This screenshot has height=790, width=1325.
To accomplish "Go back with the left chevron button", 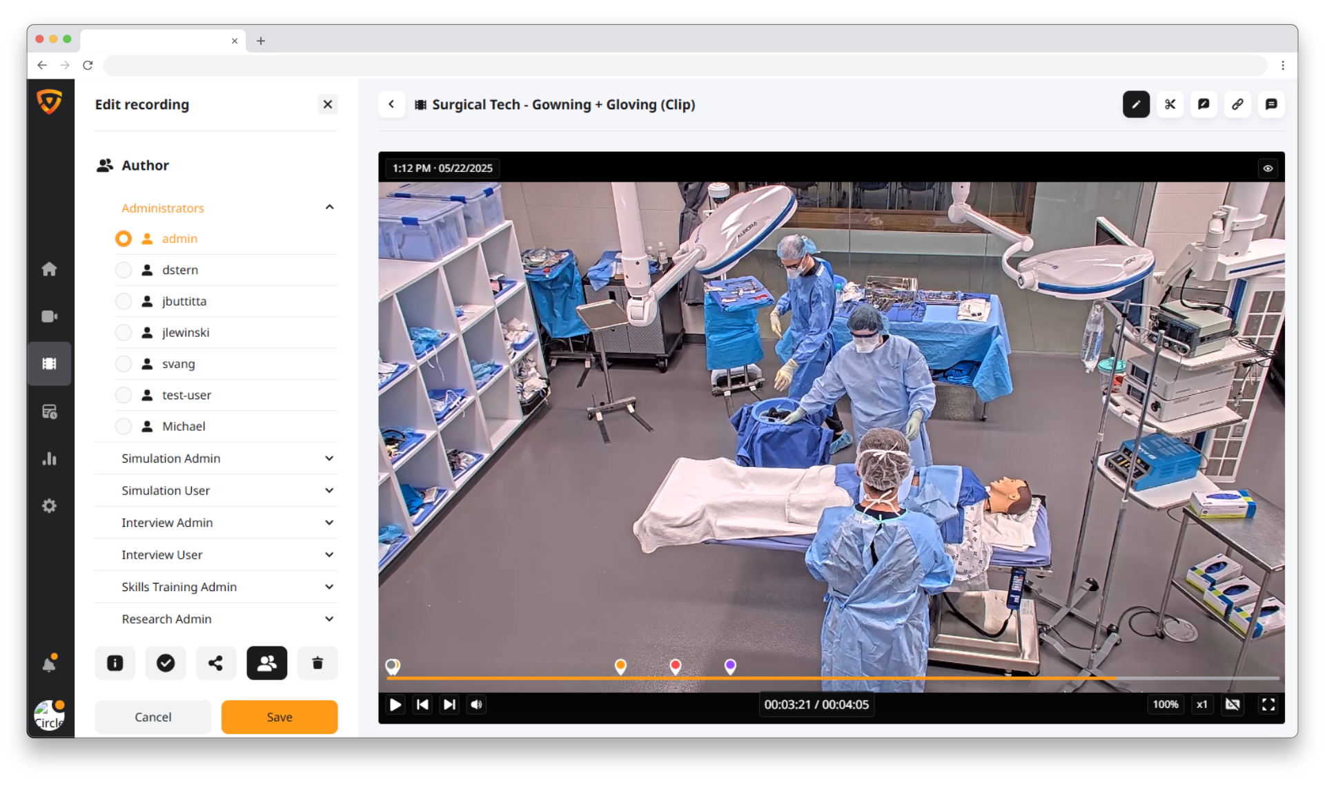I will pyautogui.click(x=391, y=104).
